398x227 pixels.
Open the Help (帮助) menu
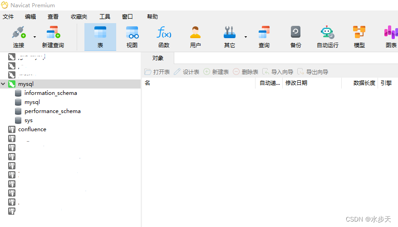click(152, 17)
